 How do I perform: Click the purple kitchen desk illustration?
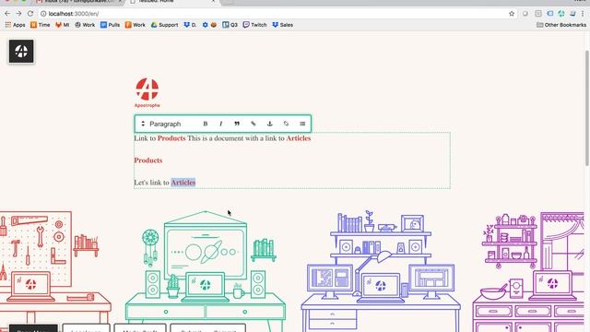(528, 271)
